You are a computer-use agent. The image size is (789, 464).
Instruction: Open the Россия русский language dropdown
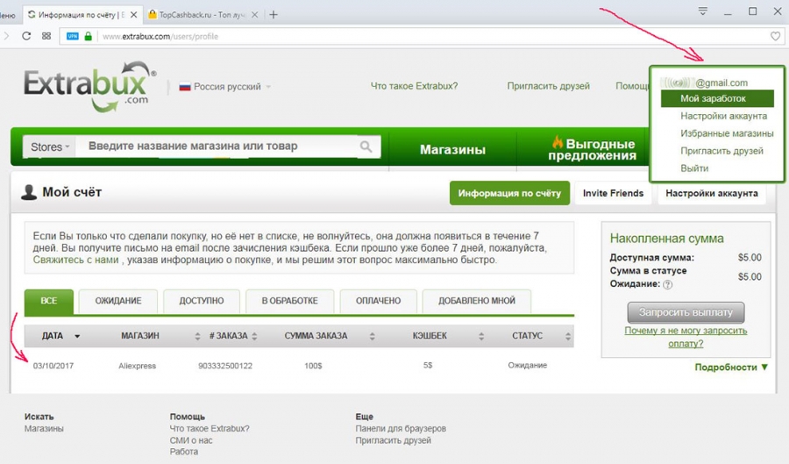pyautogui.click(x=225, y=87)
